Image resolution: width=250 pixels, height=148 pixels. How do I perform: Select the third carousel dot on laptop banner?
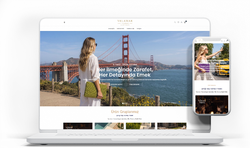(x=126, y=103)
